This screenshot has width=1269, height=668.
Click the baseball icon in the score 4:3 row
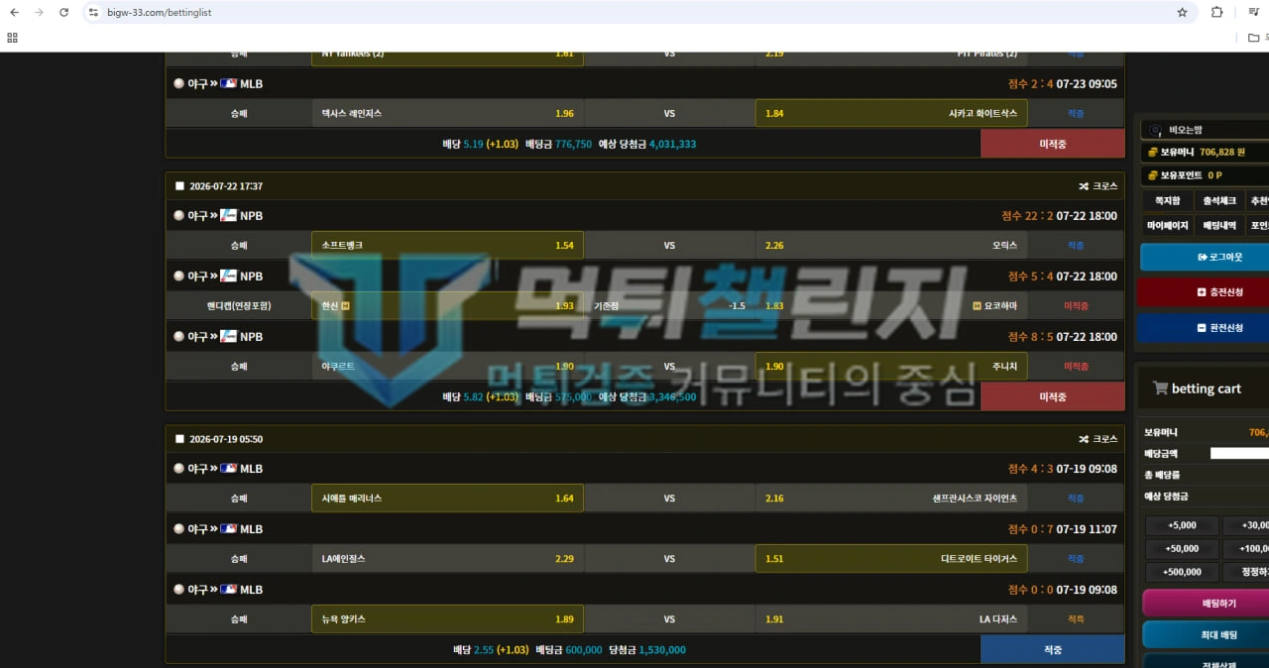click(x=178, y=469)
